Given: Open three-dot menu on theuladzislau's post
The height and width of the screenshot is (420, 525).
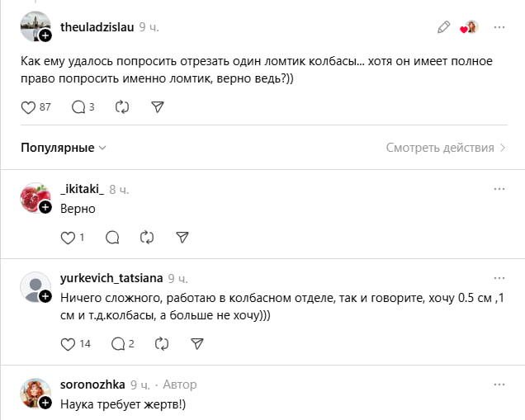Looking at the screenshot, I should pyautogui.click(x=499, y=27).
